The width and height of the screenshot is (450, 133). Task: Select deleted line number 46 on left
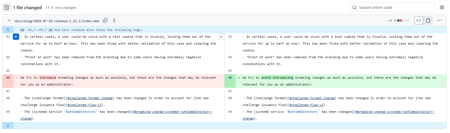pyautogui.click(x=8, y=78)
